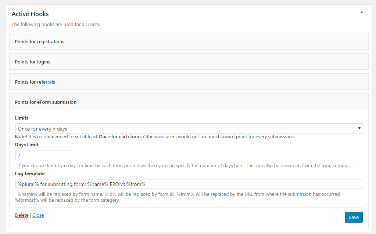Click the hooks description text
This screenshot has height=234, width=376.
[56, 25]
